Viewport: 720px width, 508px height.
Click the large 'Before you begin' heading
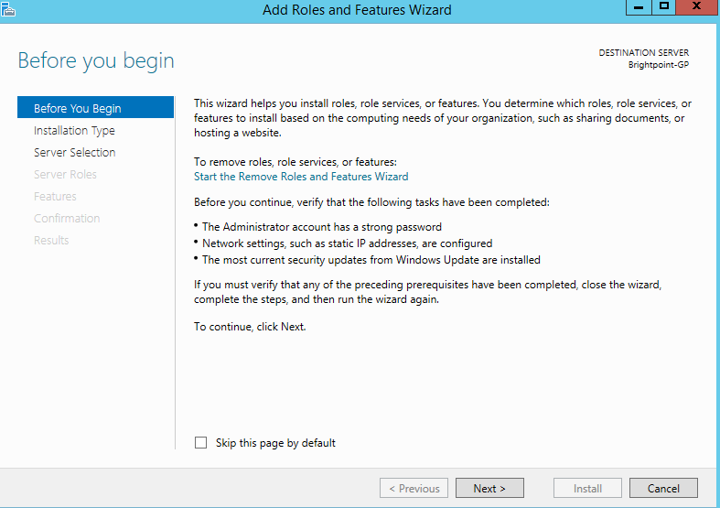96,61
